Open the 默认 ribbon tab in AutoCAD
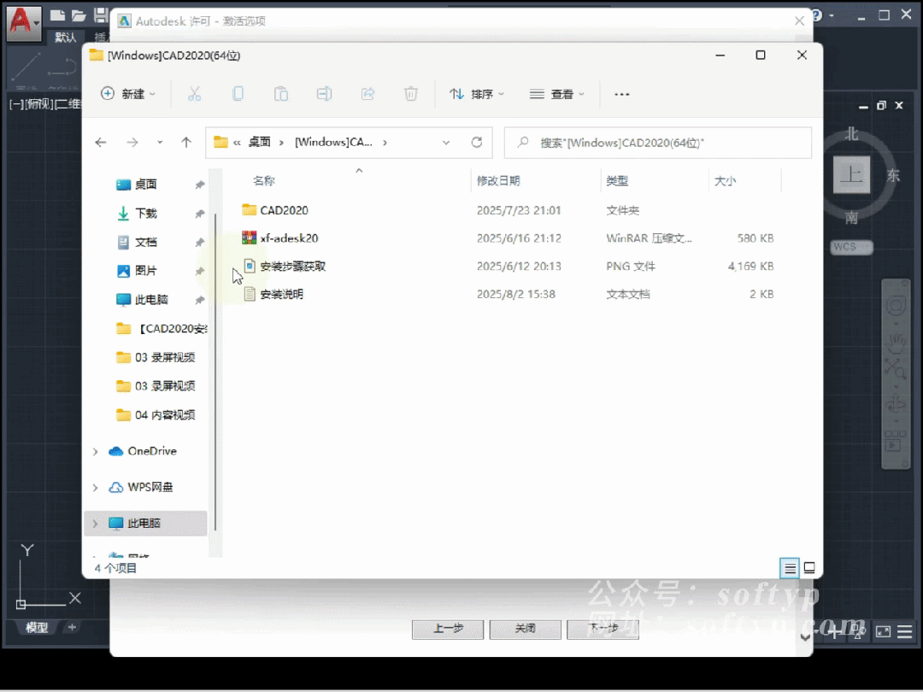The image size is (923, 692). (x=65, y=37)
